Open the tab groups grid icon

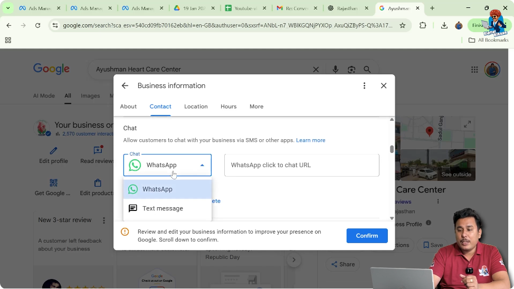coord(8,40)
